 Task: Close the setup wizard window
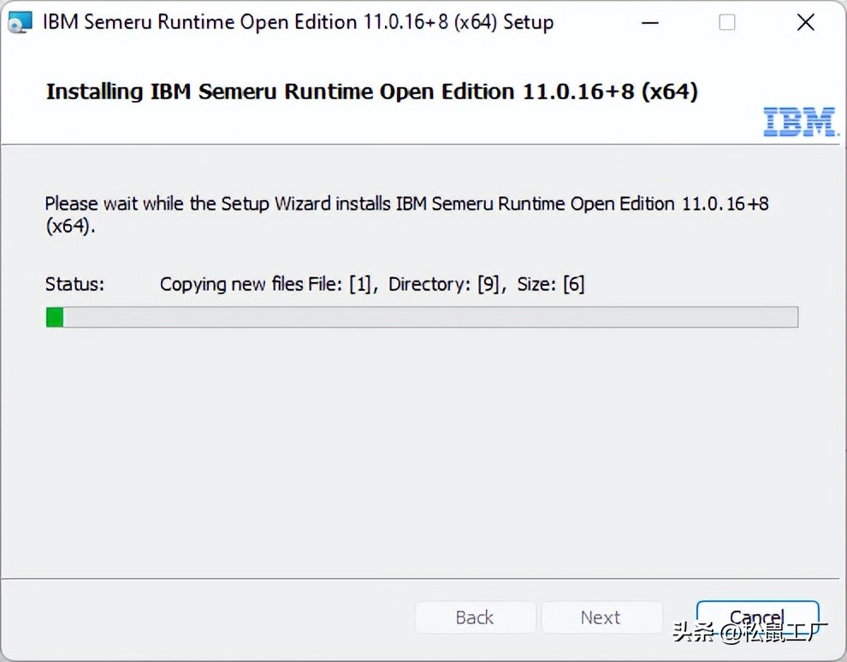pyautogui.click(x=805, y=21)
